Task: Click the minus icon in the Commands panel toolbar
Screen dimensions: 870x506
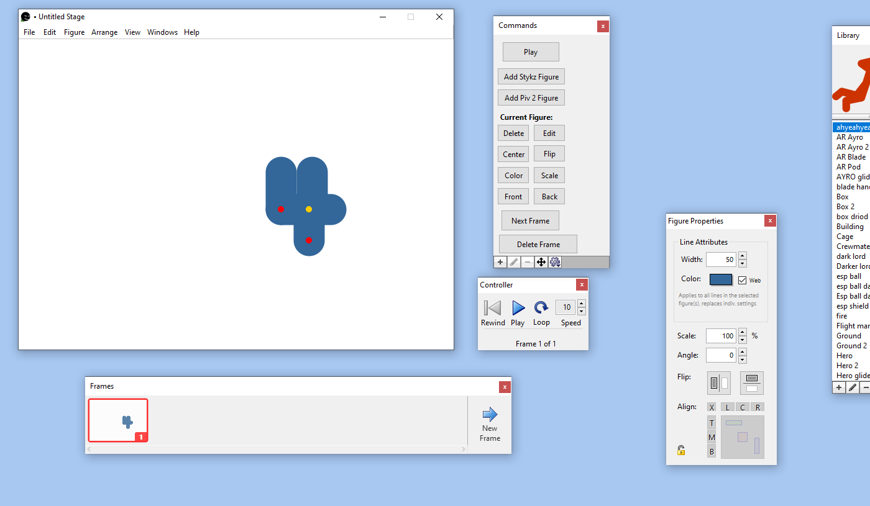Action: 527,261
